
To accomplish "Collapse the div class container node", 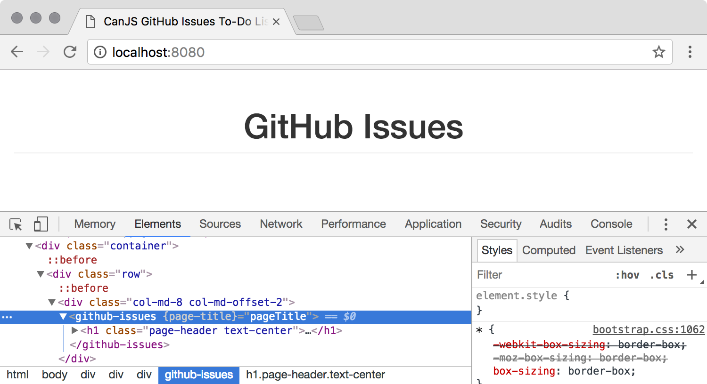I will click(29, 246).
